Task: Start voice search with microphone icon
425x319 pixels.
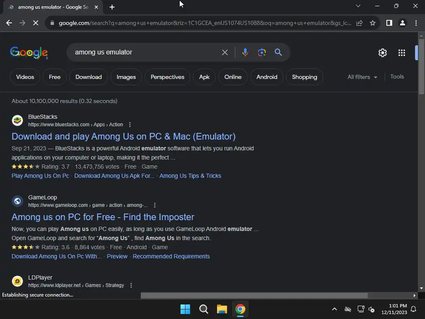Action: (x=245, y=52)
